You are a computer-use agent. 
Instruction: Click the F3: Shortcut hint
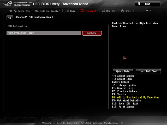click(120, 94)
